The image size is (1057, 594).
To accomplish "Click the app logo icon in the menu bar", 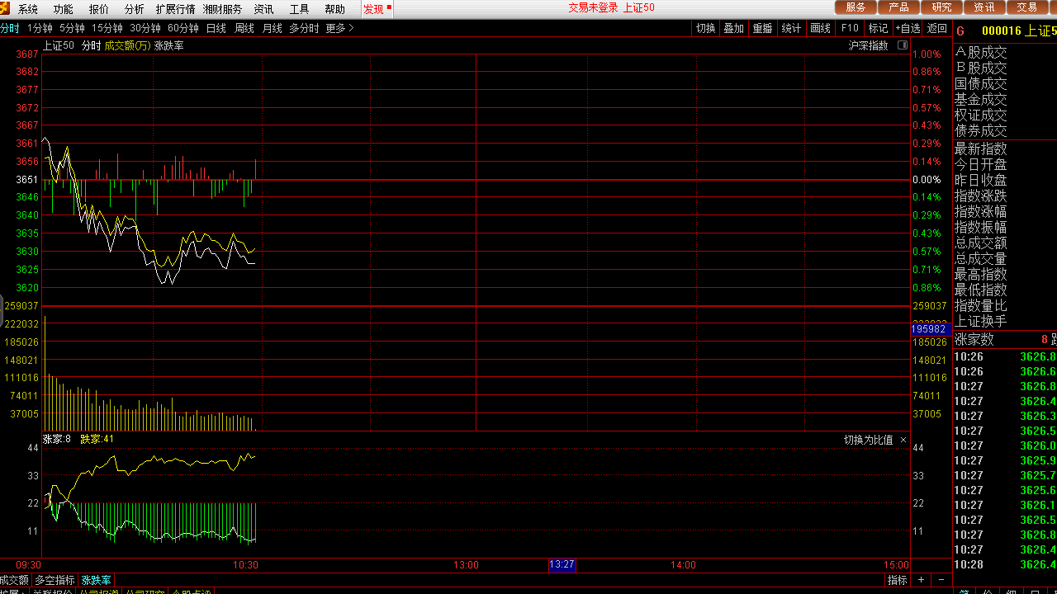I will (x=6, y=8).
